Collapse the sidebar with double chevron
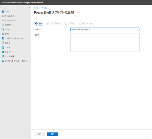Screen dimensions: 152x139 [x=29, y=7]
